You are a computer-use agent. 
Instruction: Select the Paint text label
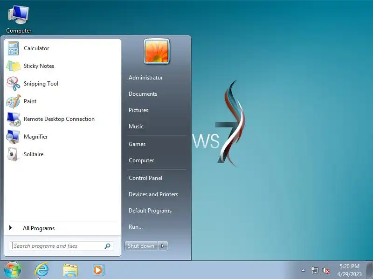click(x=30, y=101)
